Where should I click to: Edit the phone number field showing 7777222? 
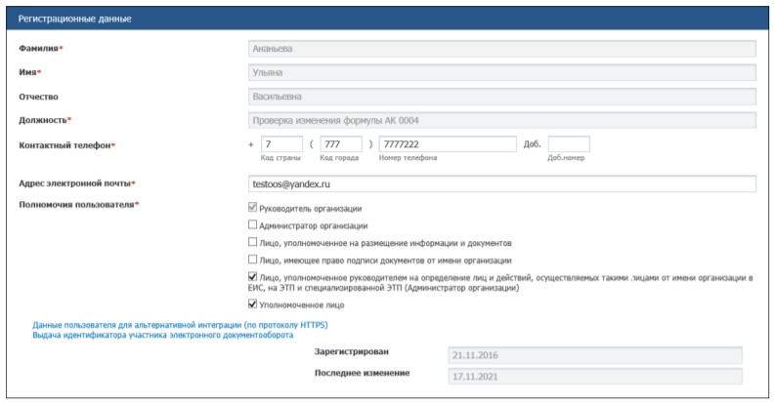(x=447, y=144)
